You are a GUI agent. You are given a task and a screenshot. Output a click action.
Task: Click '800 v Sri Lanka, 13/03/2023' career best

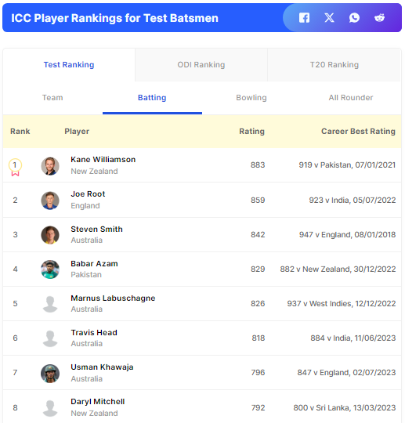345,407
